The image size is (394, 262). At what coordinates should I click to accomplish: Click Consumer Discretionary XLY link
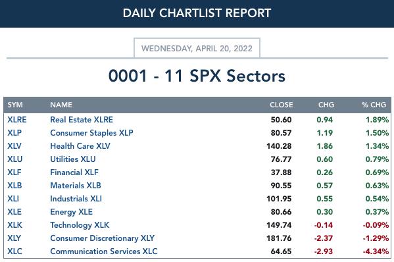tap(102, 238)
